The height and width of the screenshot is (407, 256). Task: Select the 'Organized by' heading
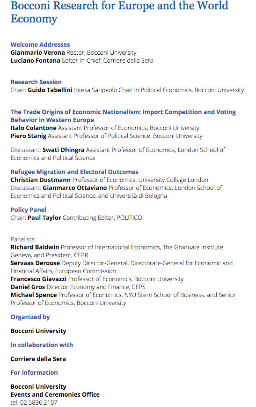pos(30,317)
